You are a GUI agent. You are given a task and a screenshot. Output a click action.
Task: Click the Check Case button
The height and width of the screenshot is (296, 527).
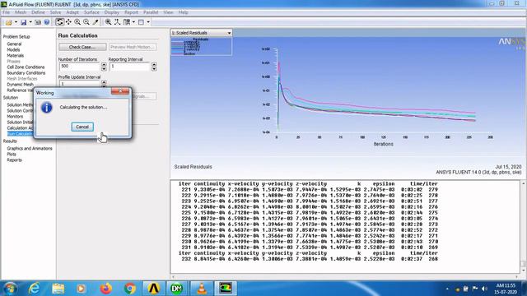(82, 47)
